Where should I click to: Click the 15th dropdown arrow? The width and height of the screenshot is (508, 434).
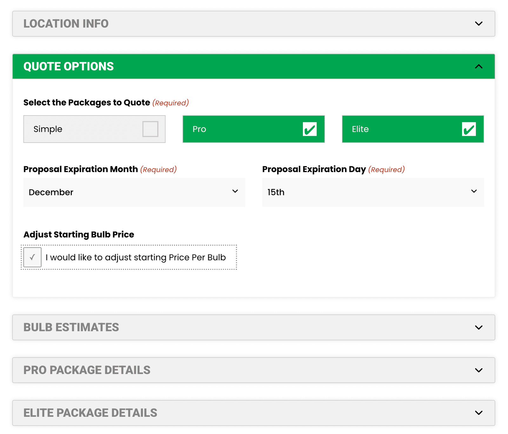[474, 191]
